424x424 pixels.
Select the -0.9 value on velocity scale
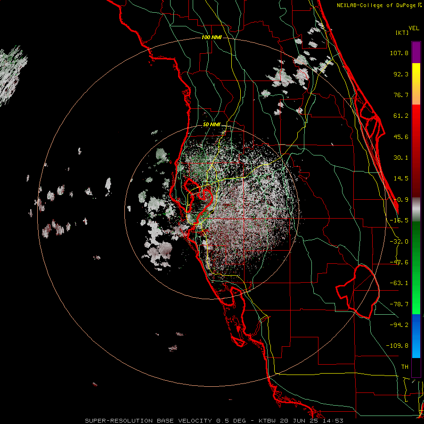click(401, 200)
